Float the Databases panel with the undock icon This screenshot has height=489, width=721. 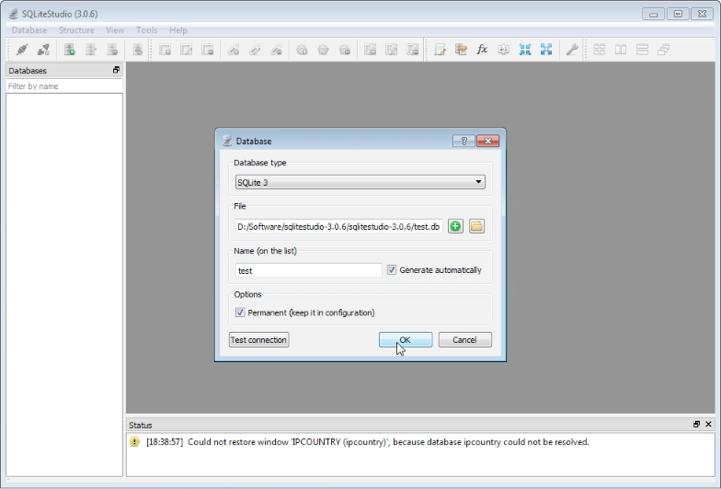(116, 70)
